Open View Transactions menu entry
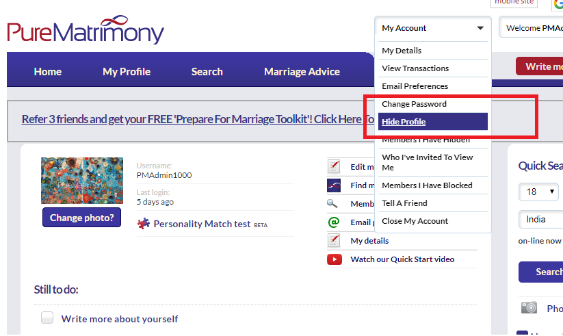 [x=432, y=68]
